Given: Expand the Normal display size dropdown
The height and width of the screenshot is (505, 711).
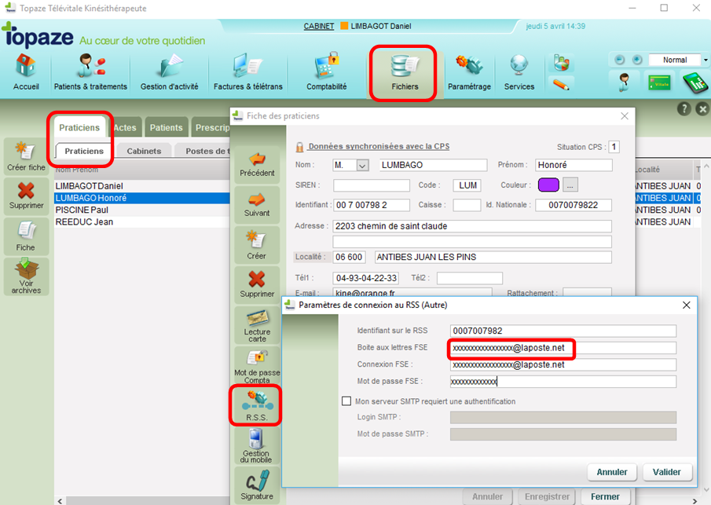Looking at the screenshot, I should click(705, 60).
